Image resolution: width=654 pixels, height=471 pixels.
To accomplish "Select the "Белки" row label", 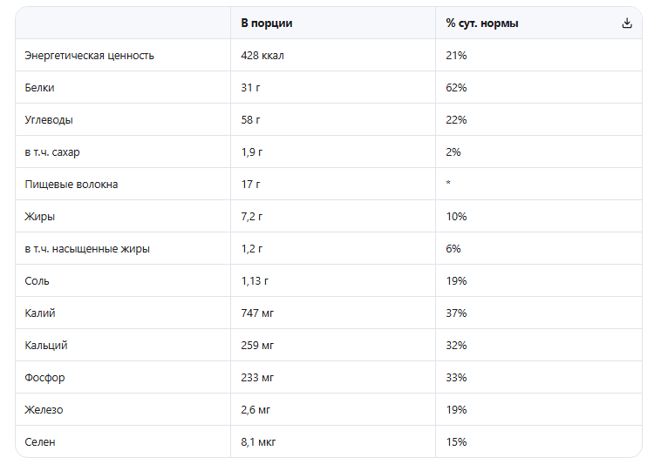I will click(40, 88).
